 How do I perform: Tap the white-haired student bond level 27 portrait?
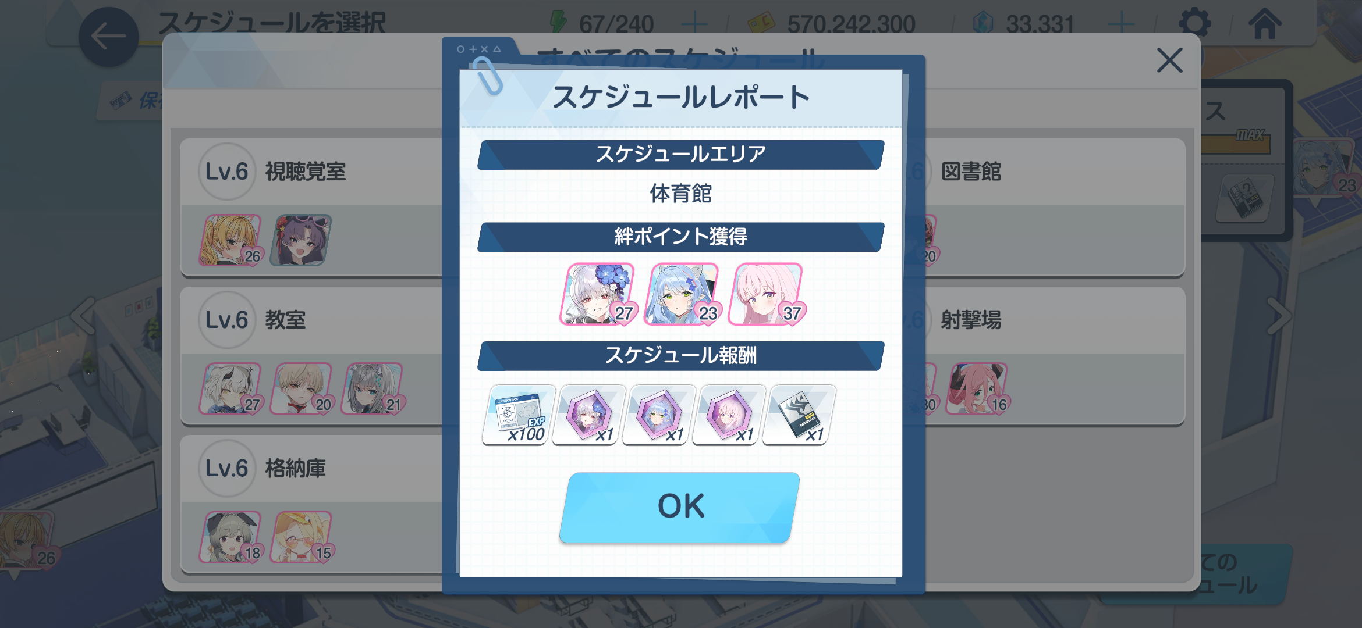point(598,294)
